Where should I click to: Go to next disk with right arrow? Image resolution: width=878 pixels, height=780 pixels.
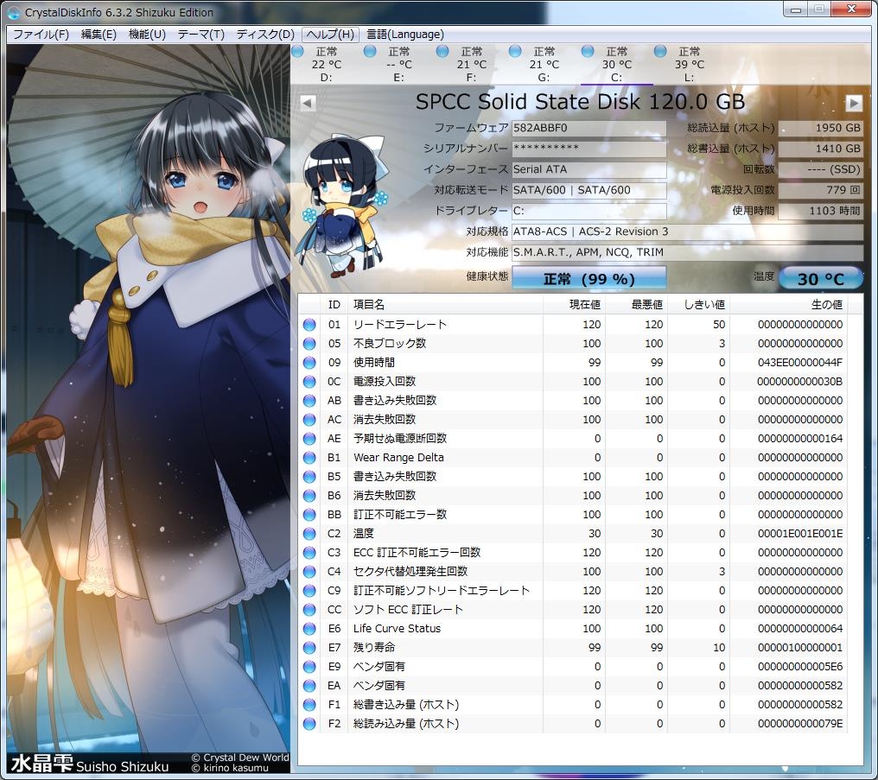point(853,103)
